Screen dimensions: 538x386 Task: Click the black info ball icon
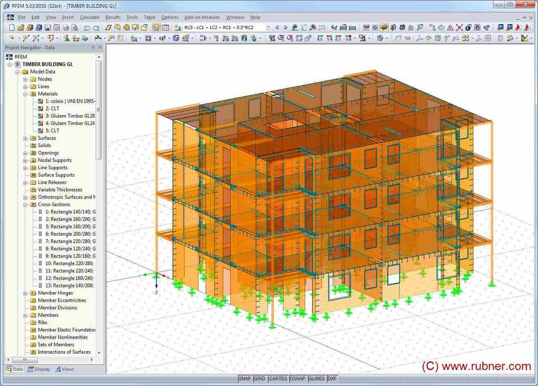pyautogui.click(x=468, y=27)
